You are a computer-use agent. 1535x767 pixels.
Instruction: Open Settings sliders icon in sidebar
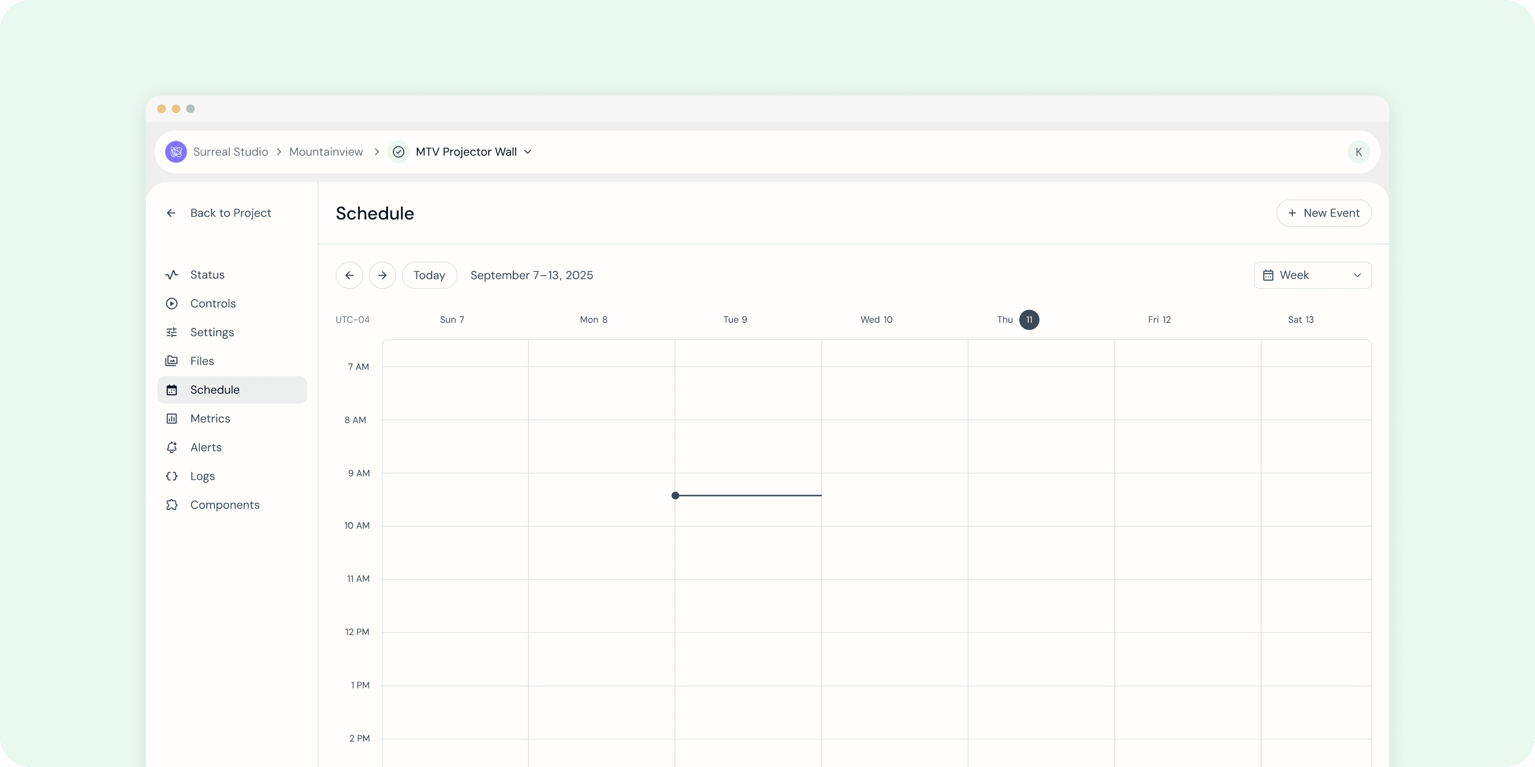pyautogui.click(x=172, y=332)
